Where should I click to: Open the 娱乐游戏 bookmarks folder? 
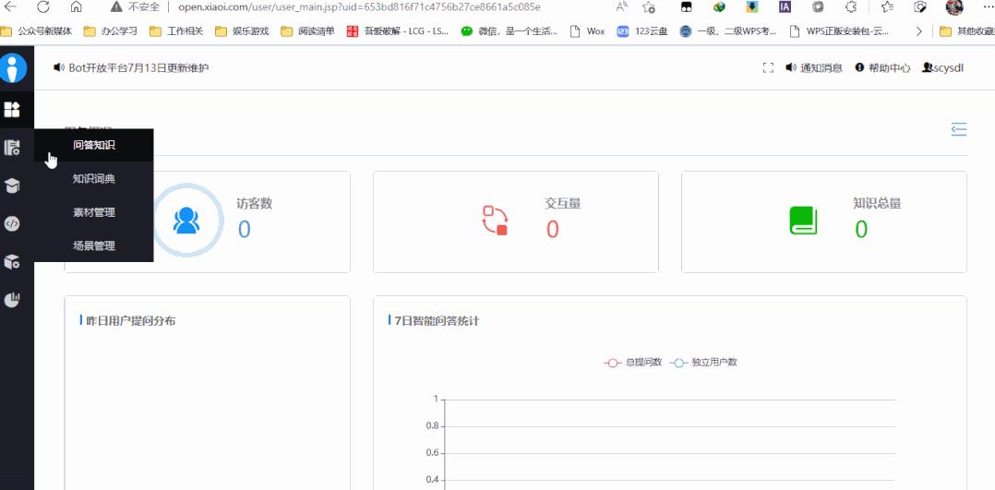[242, 31]
